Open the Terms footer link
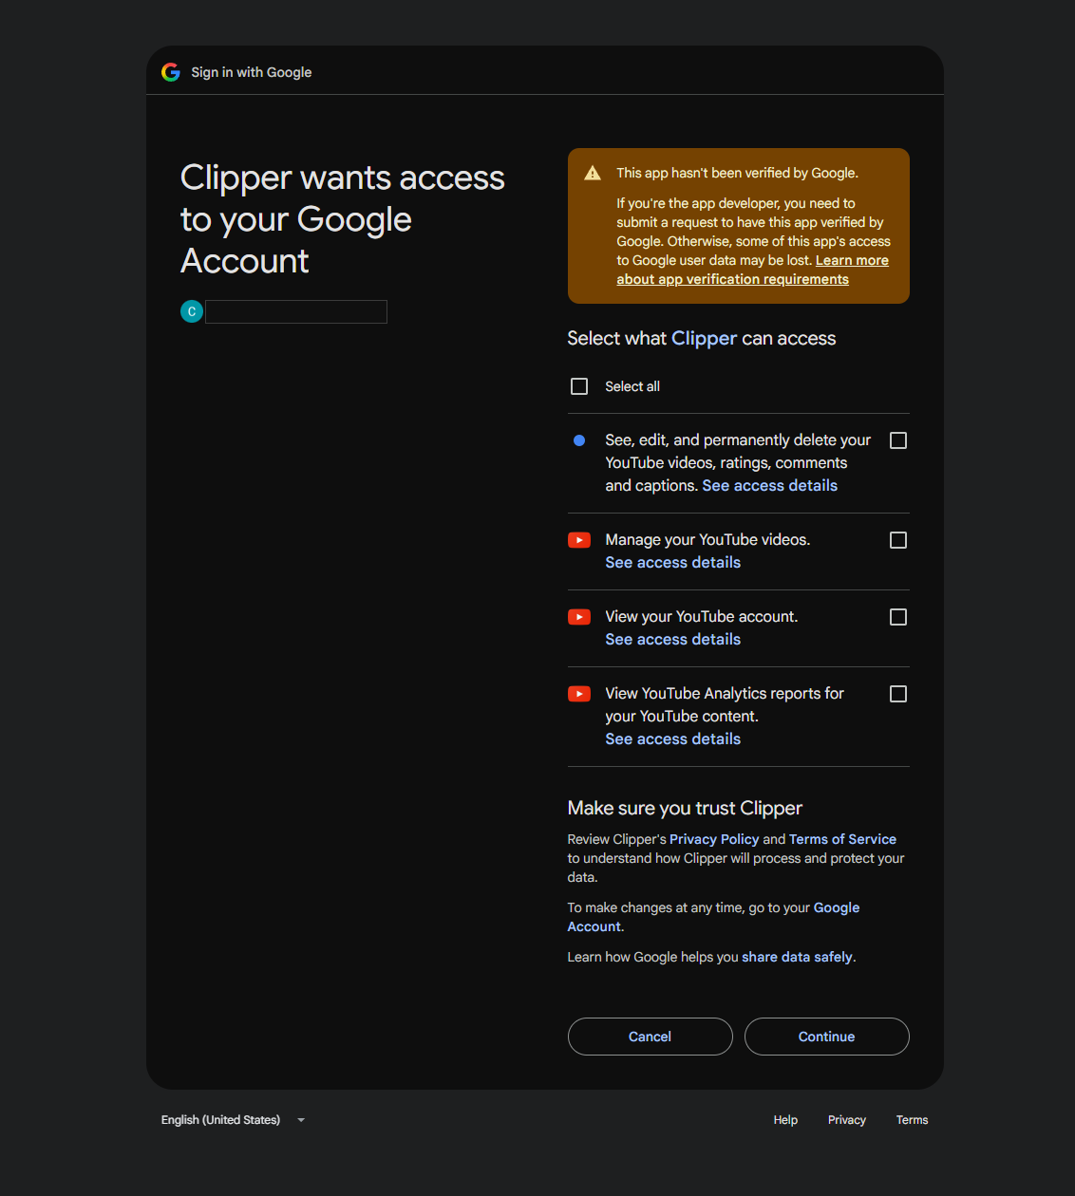The image size is (1075, 1196). (913, 1120)
